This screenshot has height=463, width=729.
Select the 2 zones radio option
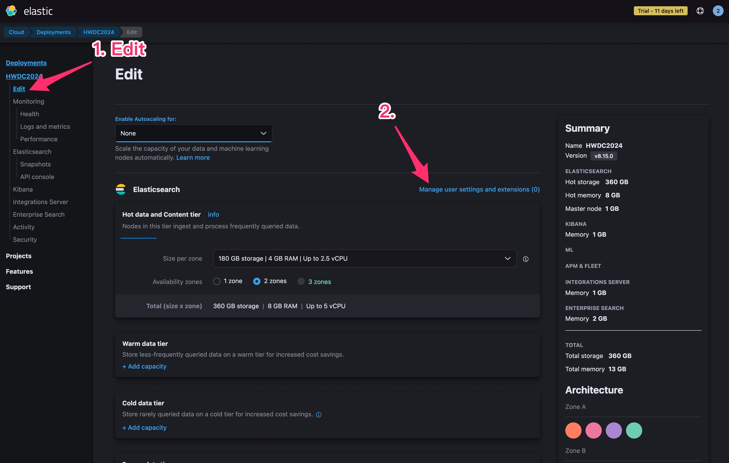coord(257,281)
